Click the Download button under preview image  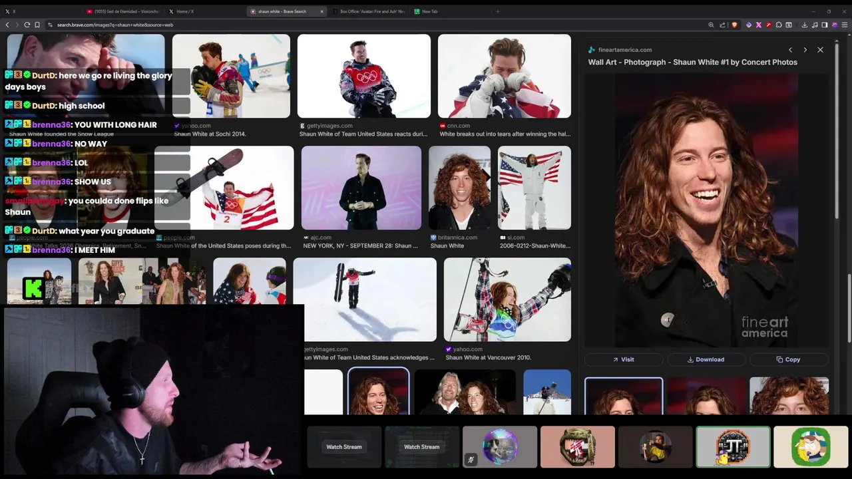(706, 359)
